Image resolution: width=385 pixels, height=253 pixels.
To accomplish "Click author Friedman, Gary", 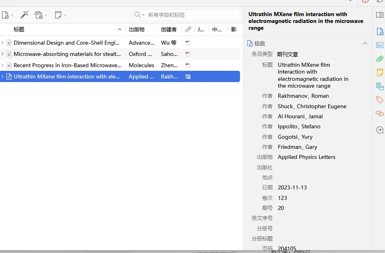I will click(x=298, y=147).
